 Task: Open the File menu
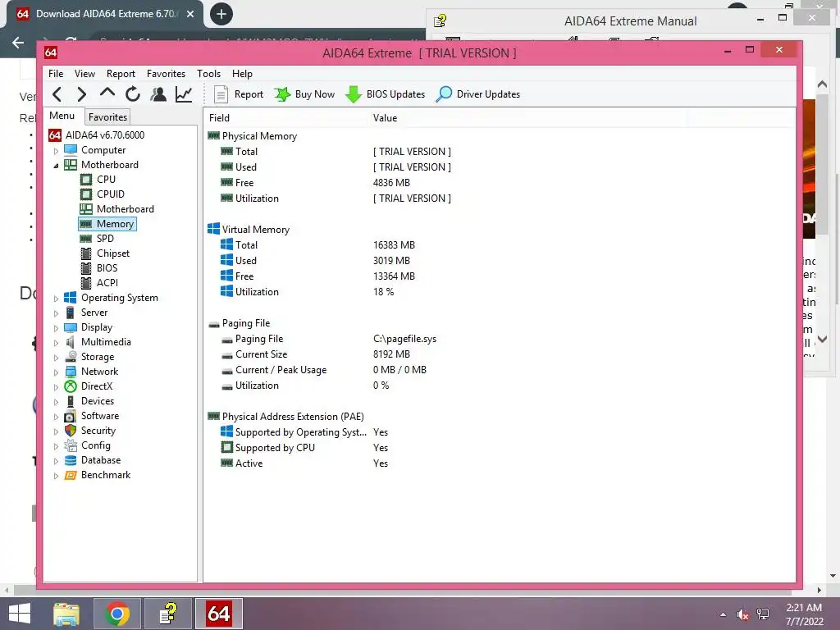point(56,73)
